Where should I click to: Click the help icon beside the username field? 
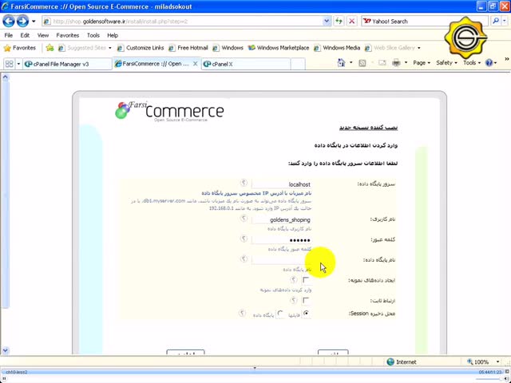tap(244, 218)
